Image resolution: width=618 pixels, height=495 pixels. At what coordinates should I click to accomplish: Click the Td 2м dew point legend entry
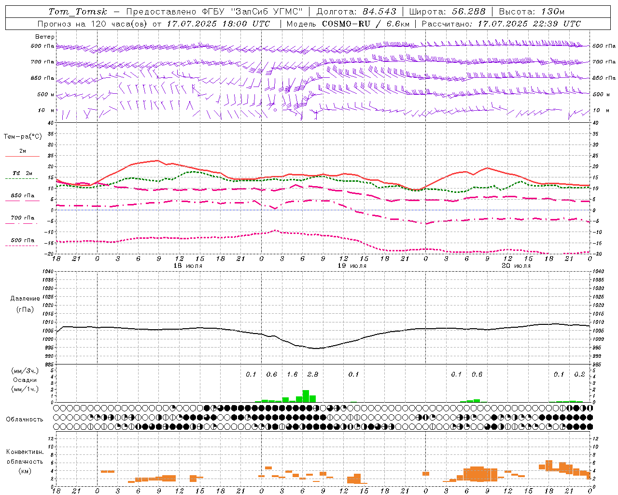[22, 173]
